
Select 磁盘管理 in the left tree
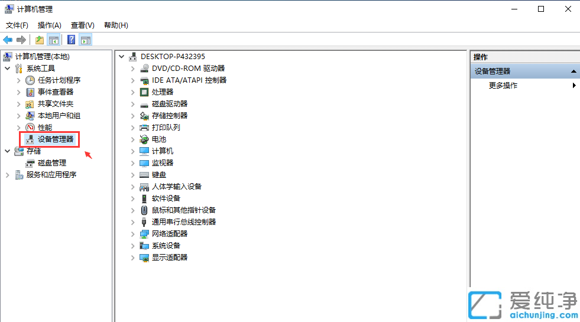click(52, 163)
